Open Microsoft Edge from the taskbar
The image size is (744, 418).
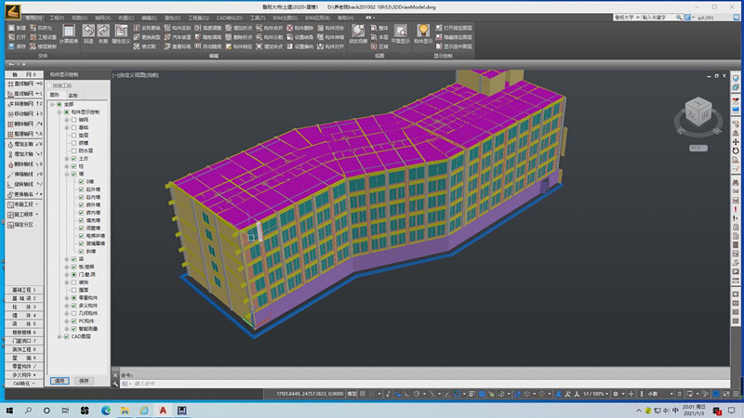pos(104,410)
